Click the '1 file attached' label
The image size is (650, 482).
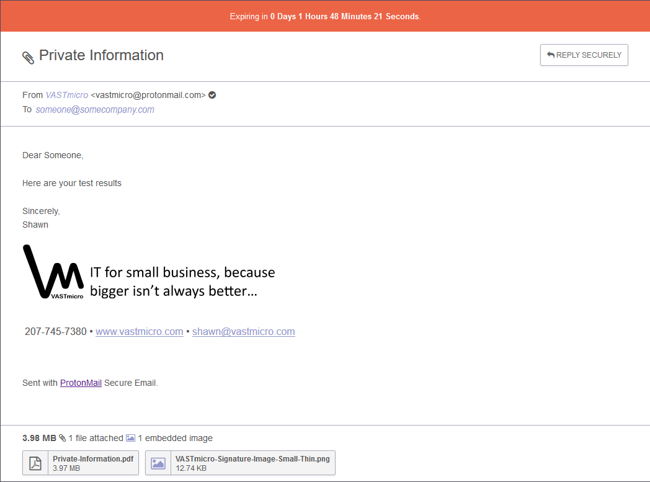coord(96,438)
